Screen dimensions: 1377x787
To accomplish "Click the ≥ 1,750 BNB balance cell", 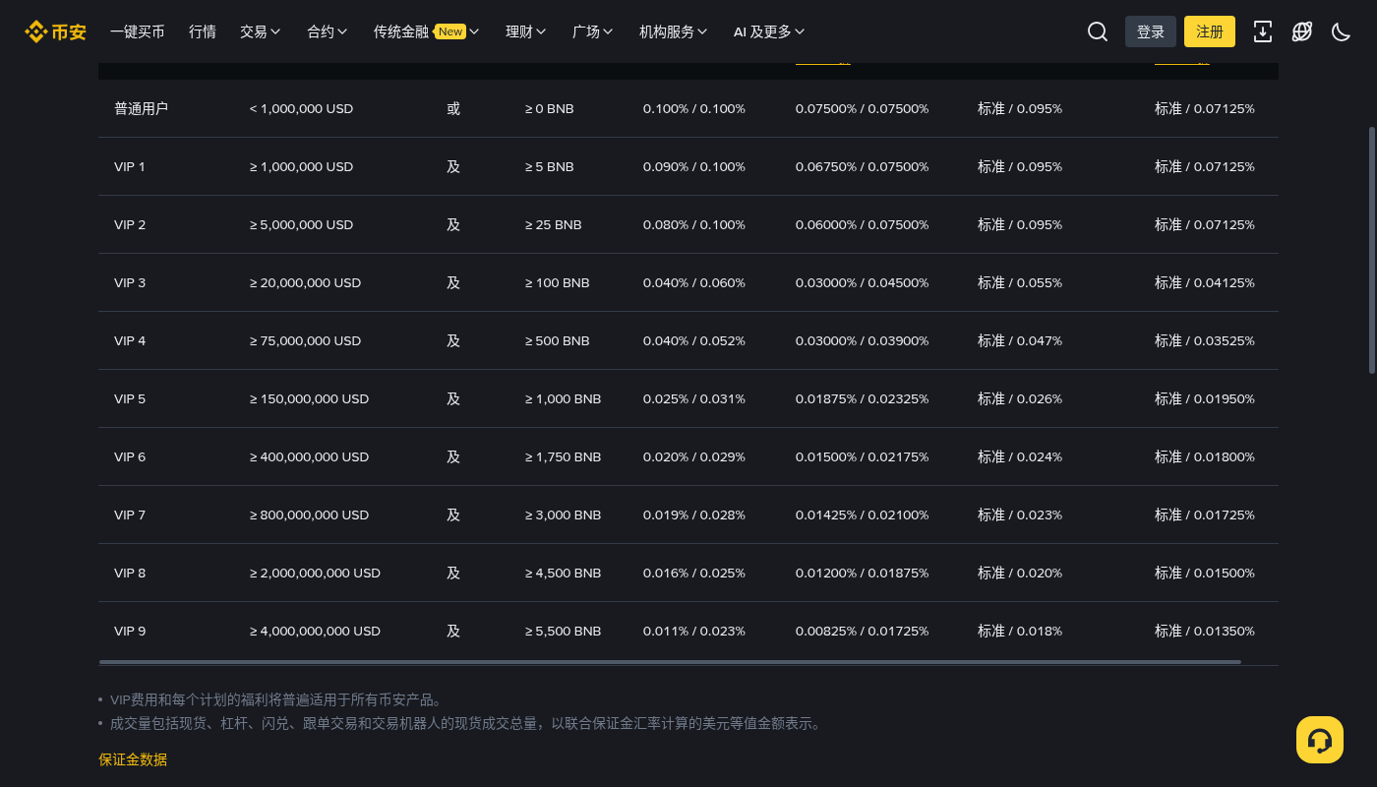I will pyautogui.click(x=564, y=456).
